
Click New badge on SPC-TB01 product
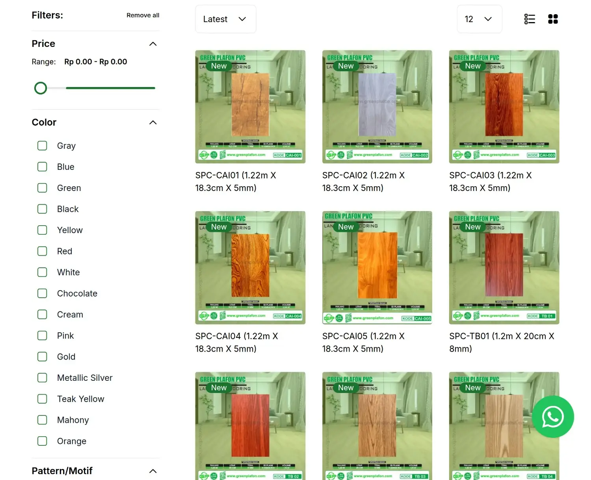(472, 227)
